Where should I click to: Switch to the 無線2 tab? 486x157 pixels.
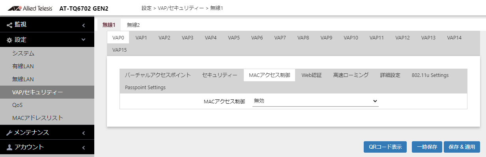pyautogui.click(x=133, y=25)
